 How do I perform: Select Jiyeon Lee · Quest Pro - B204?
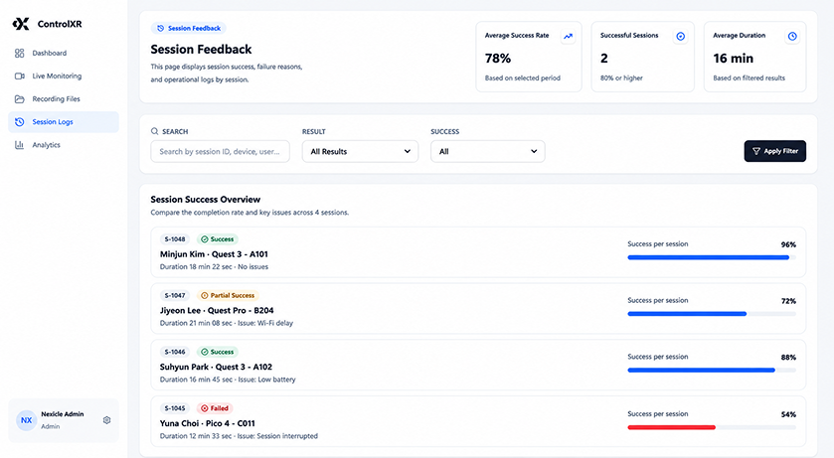coord(217,311)
